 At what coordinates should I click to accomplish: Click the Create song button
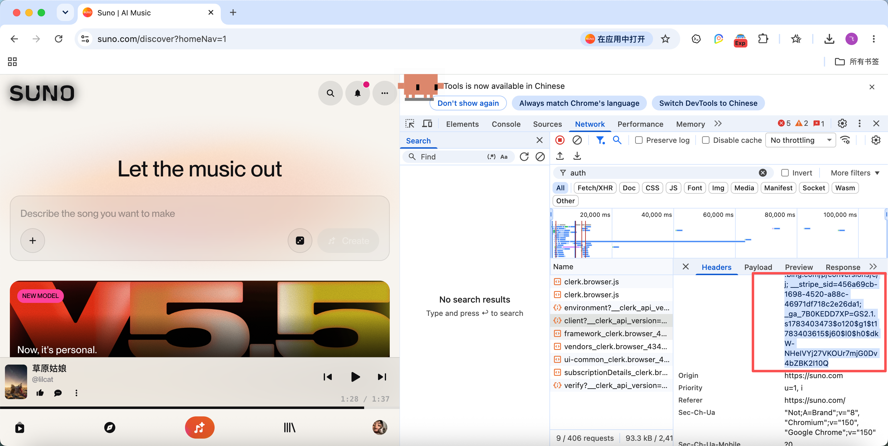(348, 240)
